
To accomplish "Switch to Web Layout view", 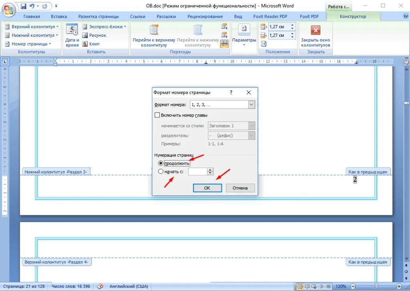I will pos(314,286).
